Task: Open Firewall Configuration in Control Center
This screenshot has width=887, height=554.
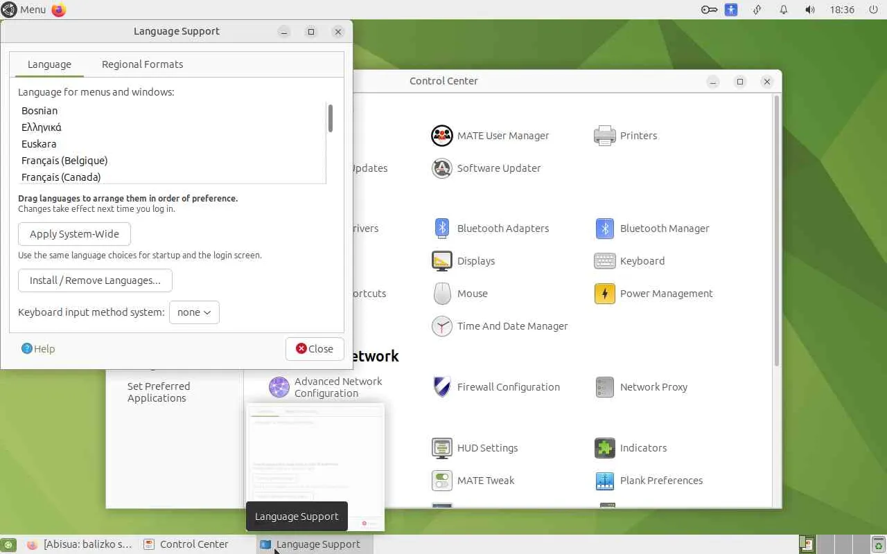Action: pos(495,387)
